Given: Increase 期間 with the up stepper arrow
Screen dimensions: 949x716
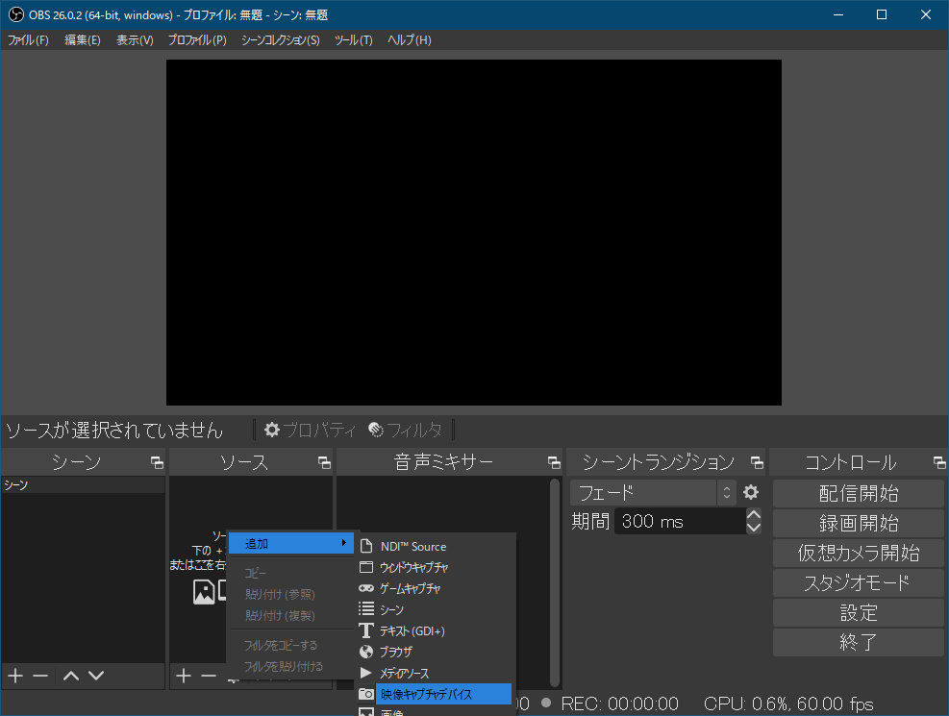Looking at the screenshot, I should pos(754,514).
